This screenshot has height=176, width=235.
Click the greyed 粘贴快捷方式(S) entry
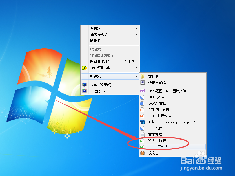coord(110,56)
